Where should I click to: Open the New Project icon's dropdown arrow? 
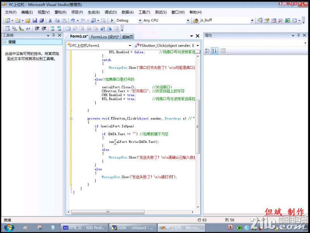coord(12,21)
